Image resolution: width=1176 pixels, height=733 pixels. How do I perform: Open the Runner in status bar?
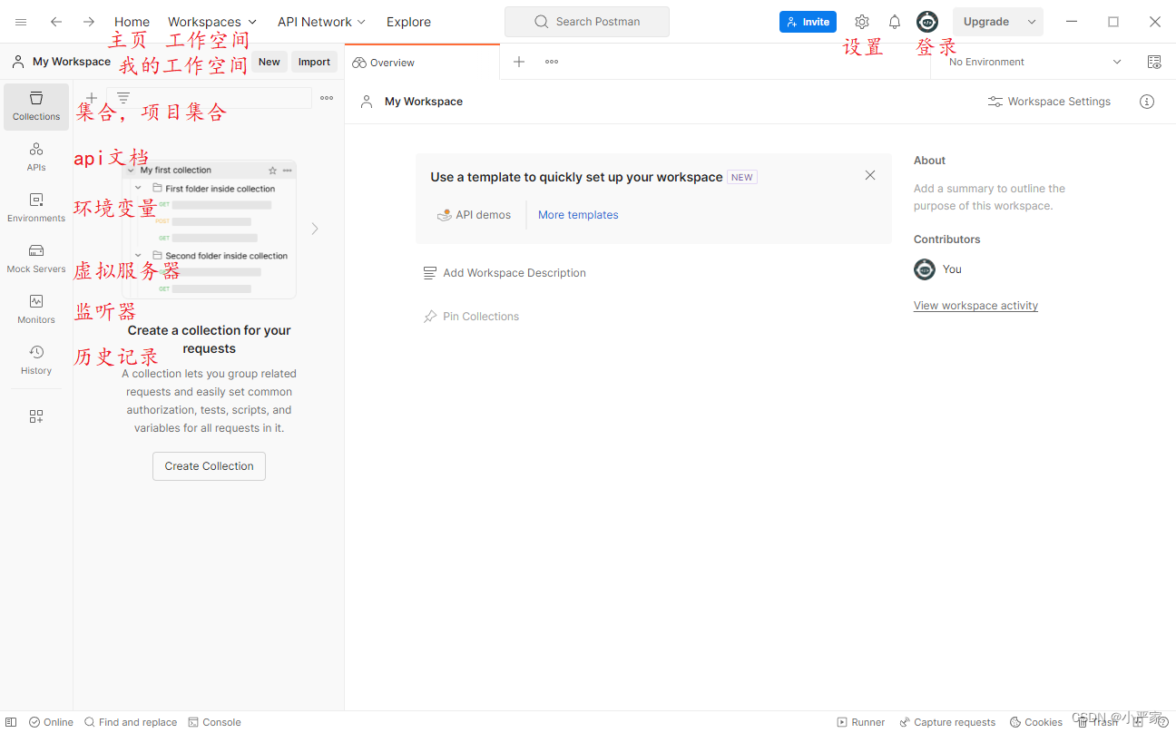(x=860, y=722)
